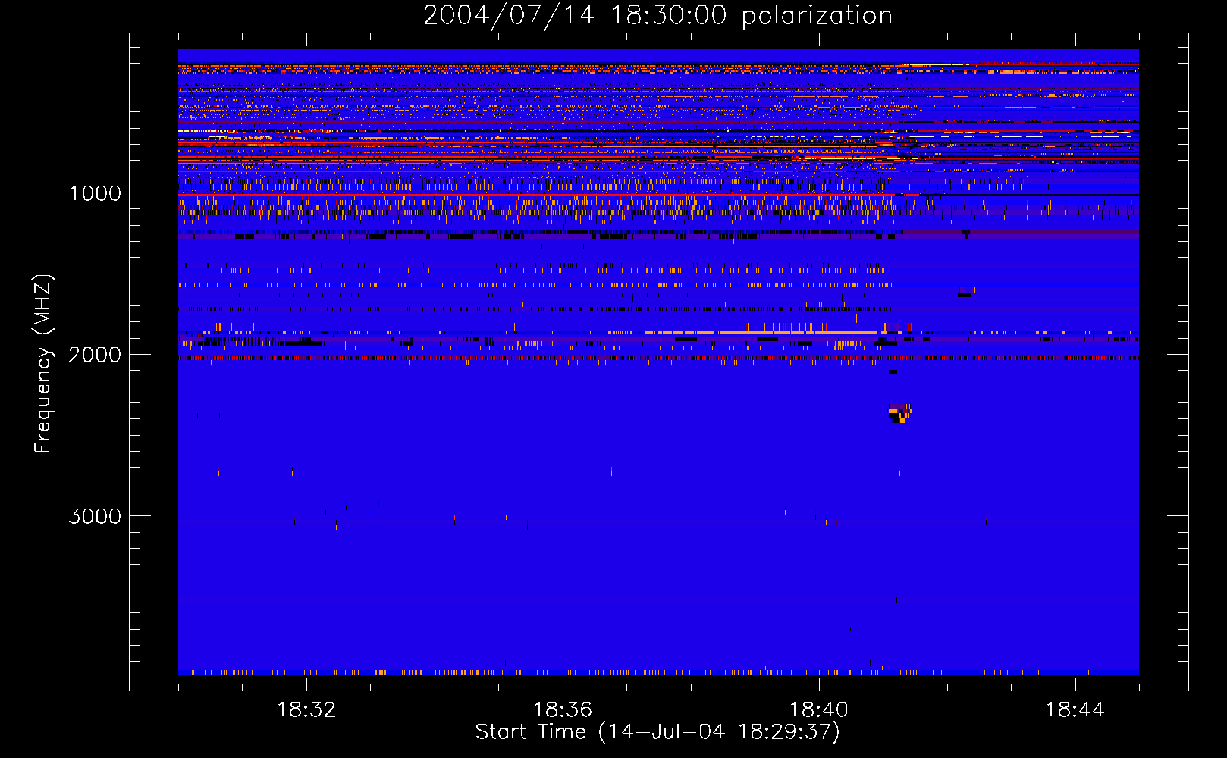Click the 18:32 time tick label
The height and width of the screenshot is (758, 1227).
coord(306,710)
